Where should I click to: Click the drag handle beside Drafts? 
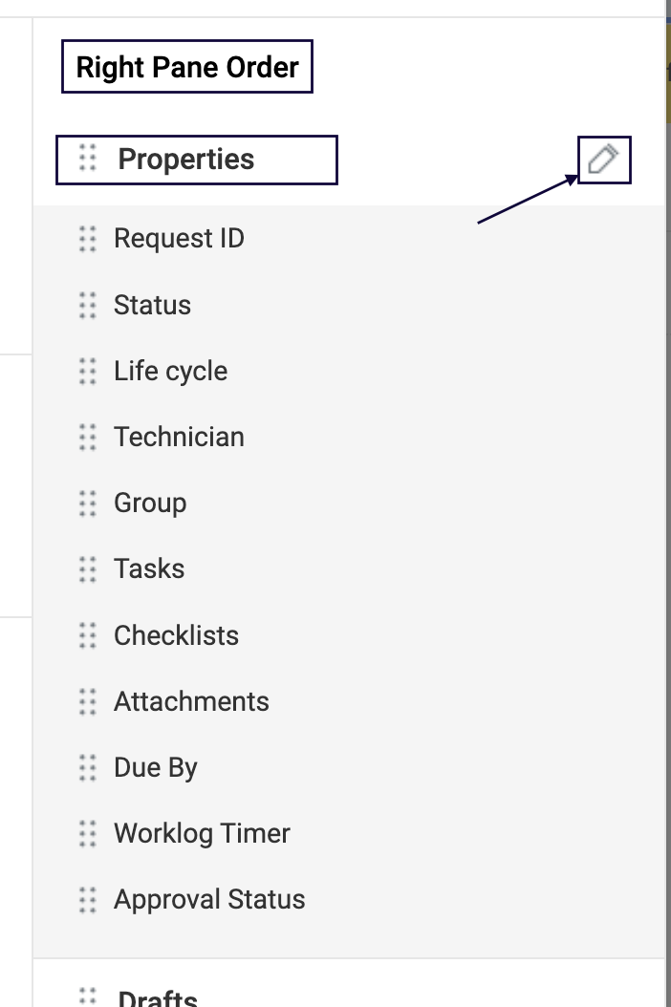(88, 997)
